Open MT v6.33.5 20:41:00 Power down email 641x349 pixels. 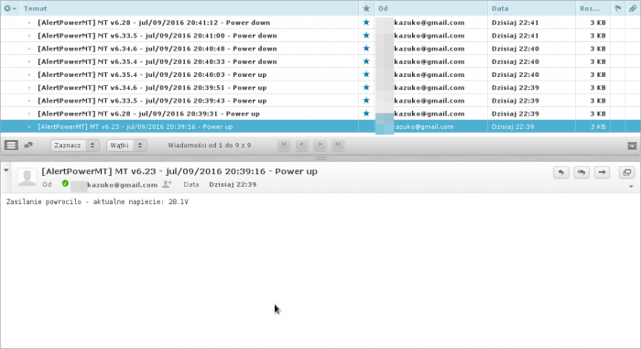coord(157,36)
